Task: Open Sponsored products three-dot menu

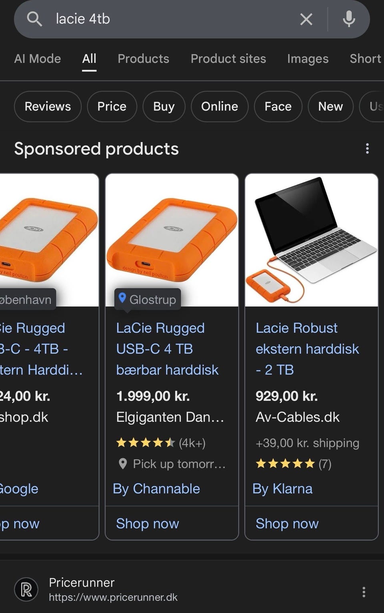Action: (367, 149)
